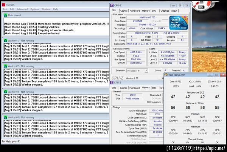Click the Level 3 cache value 8 MBytes
This screenshot has height=152, width=227.
pos(168,63)
